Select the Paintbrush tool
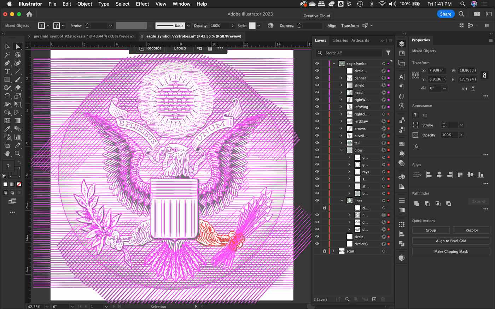 [17, 79]
